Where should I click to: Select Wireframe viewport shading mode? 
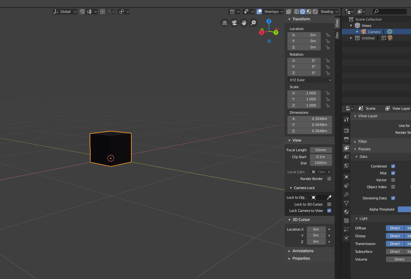(x=296, y=11)
